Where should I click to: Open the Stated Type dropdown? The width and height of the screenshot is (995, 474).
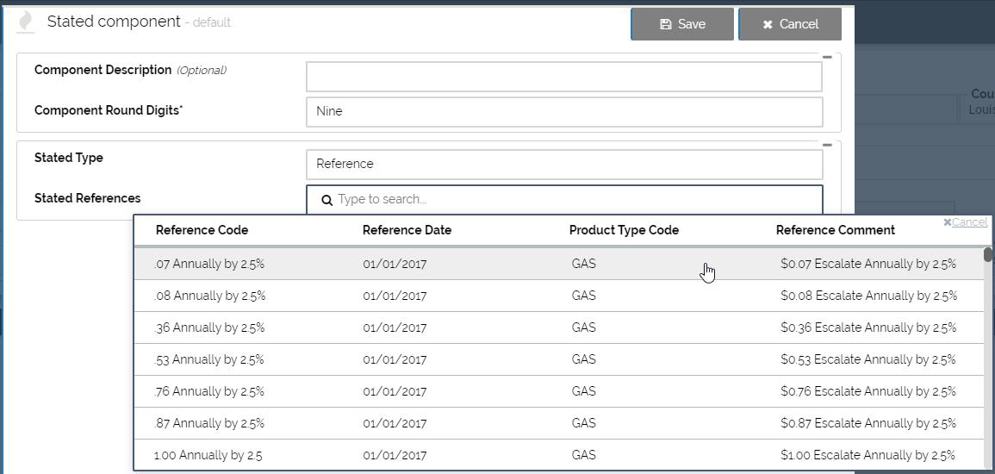click(x=563, y=164)
